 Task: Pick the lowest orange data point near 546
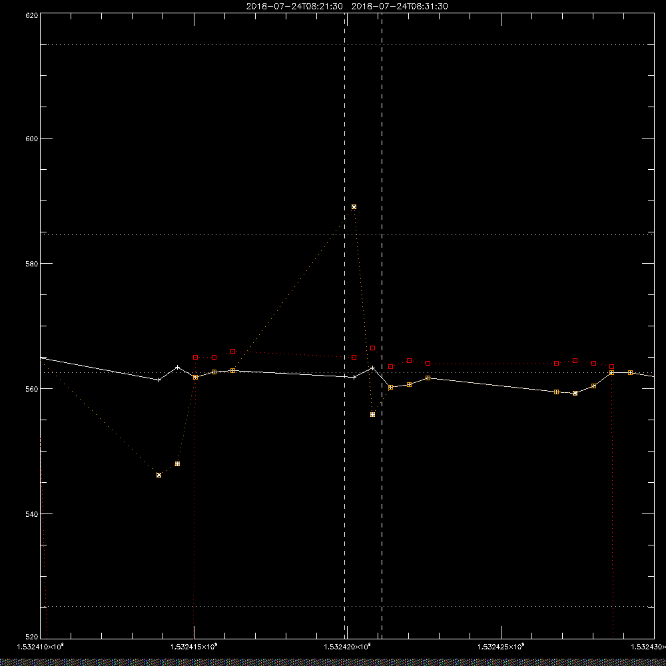[159, 476]
